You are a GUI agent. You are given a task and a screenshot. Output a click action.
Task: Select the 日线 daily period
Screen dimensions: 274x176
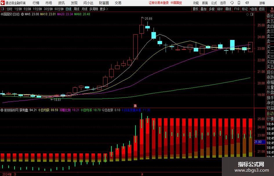(x=68, y=9)
